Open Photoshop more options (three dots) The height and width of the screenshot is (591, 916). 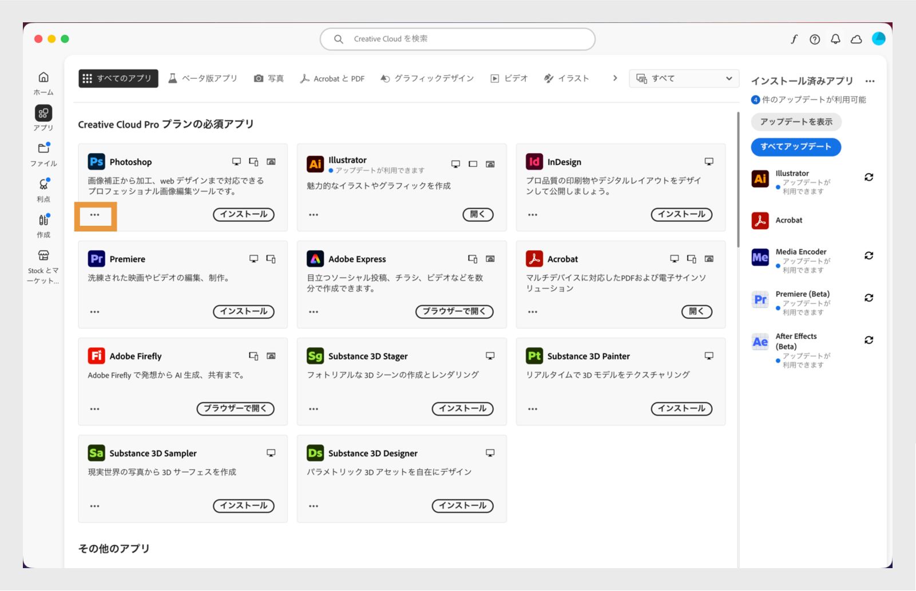tap(95, 215)
